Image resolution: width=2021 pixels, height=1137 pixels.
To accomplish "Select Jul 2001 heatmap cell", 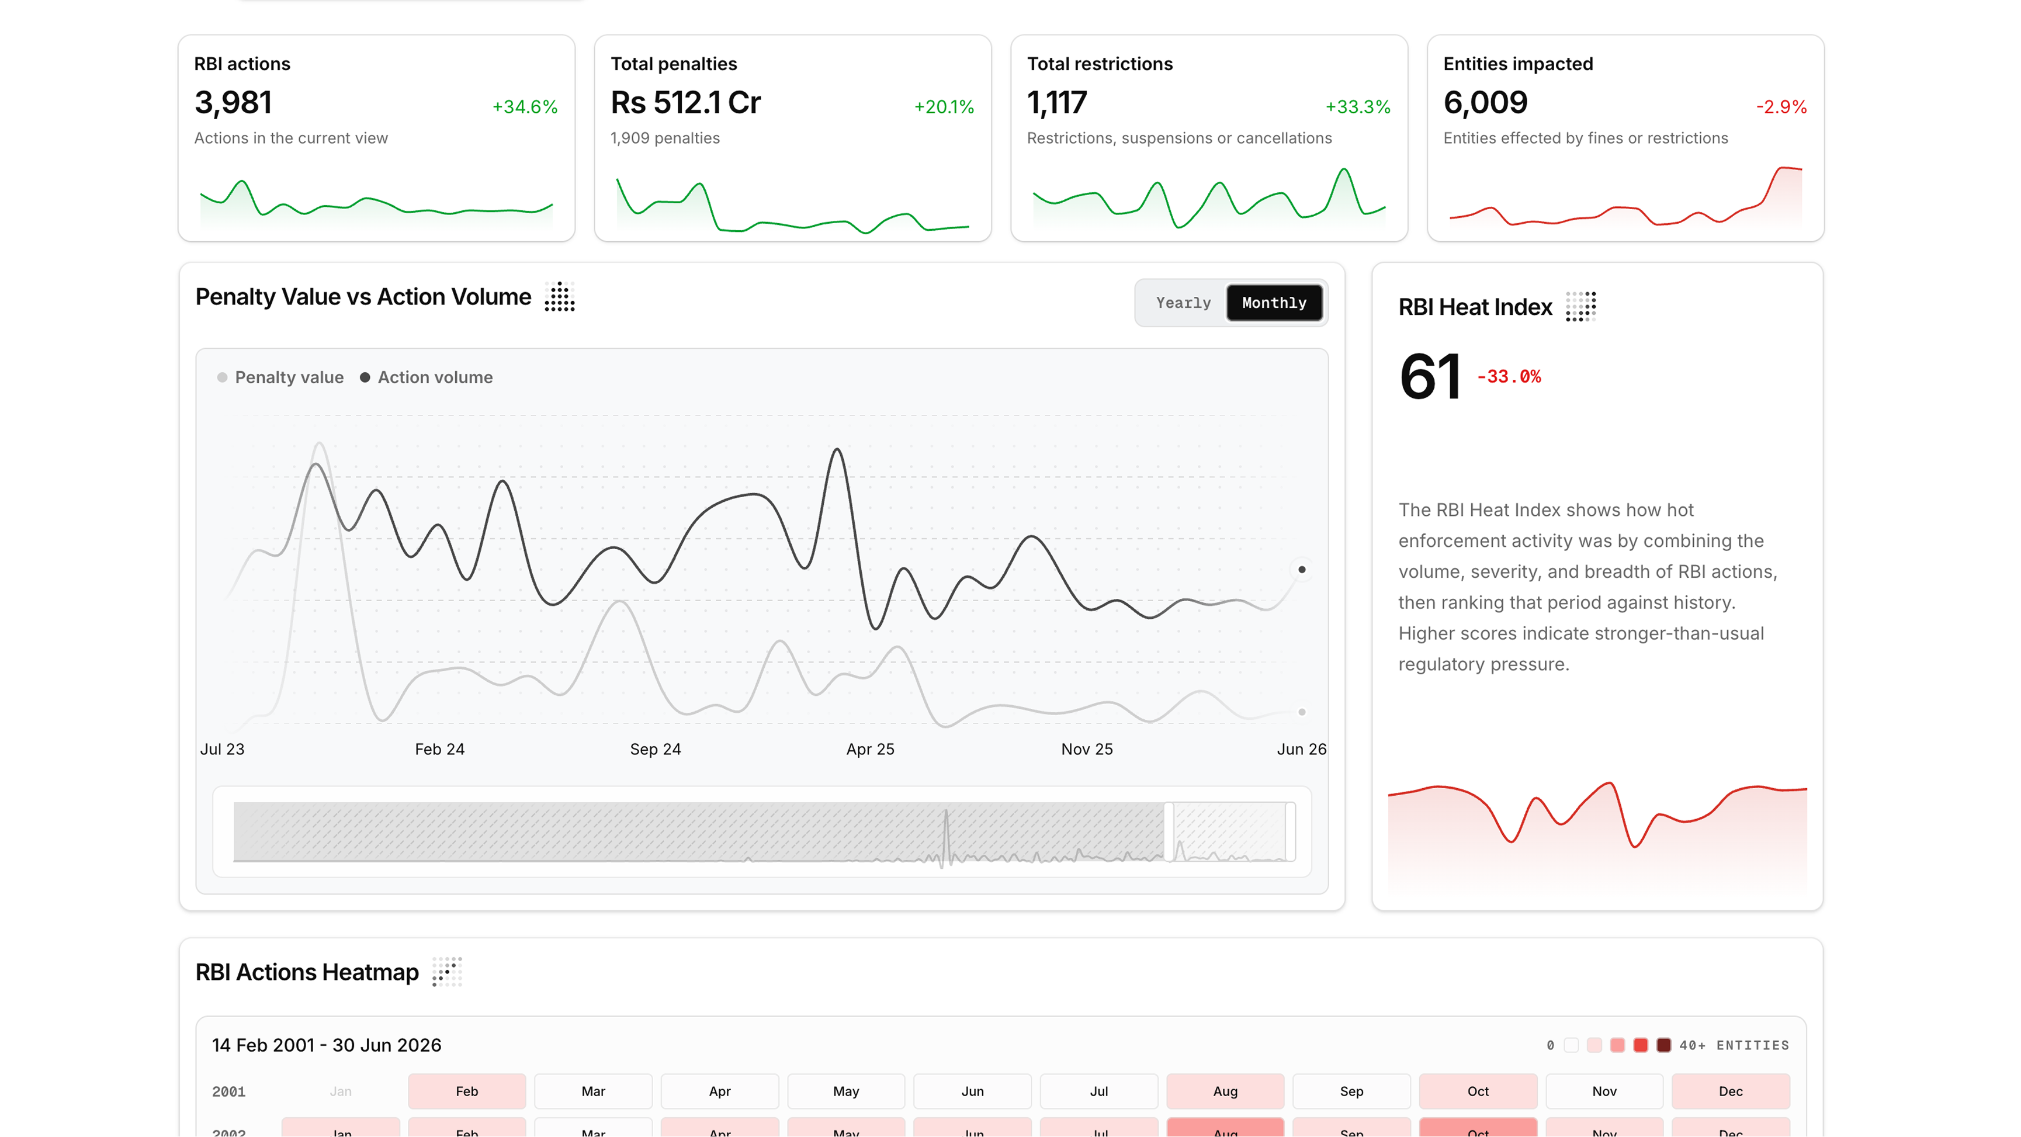I will (x=1098, y=1091).
